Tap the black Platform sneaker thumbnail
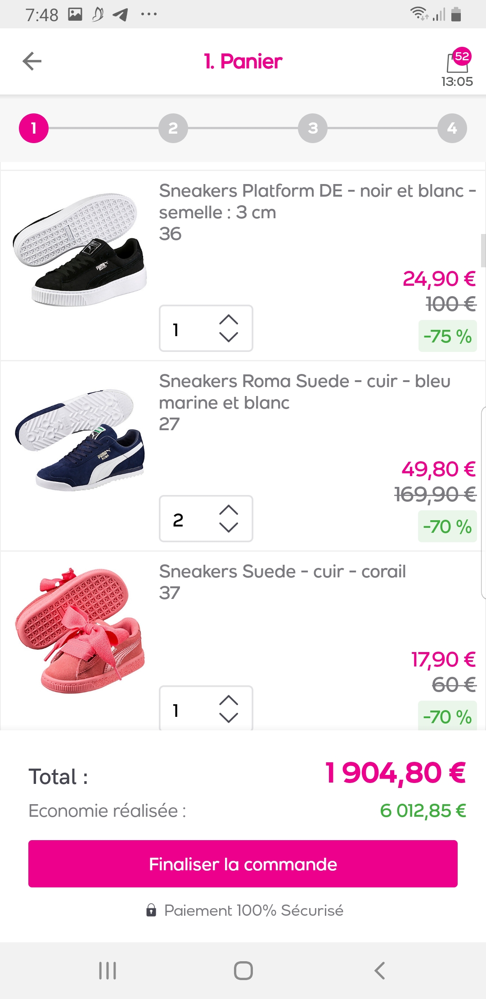This screenshot has height=999, width=486. (80, 250)
